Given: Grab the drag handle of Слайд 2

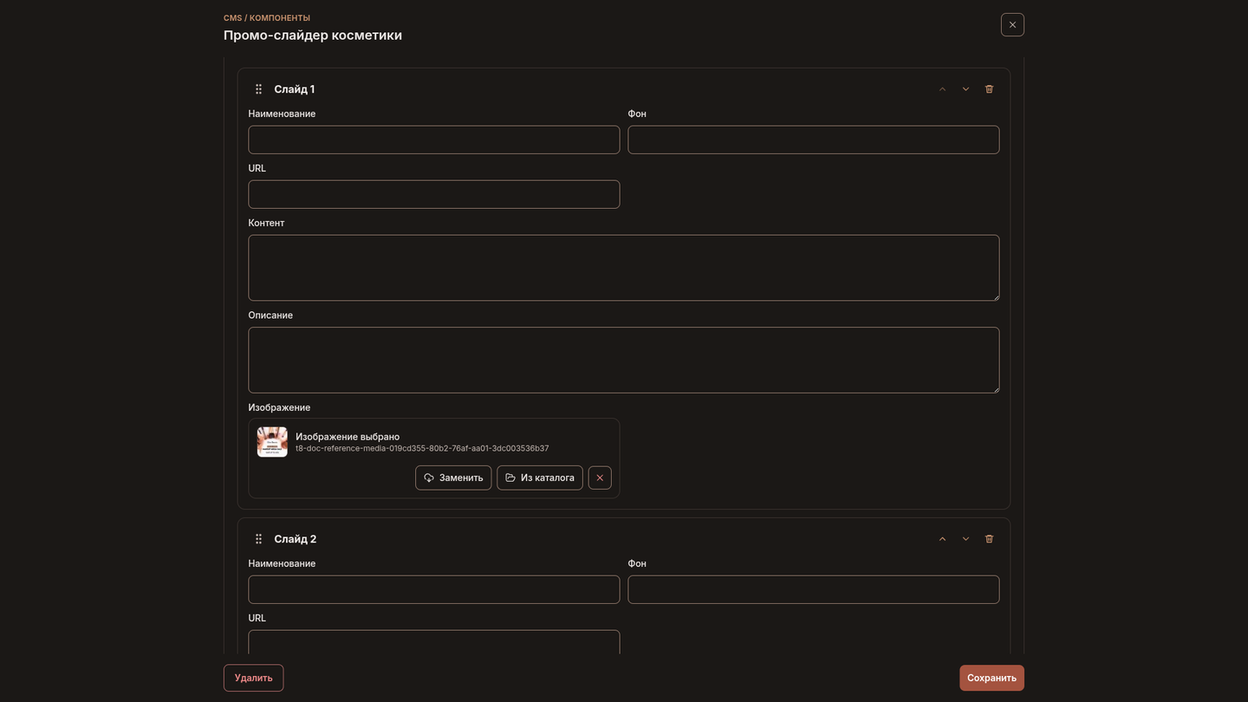Looking at the screenshot, I should pos(258,539).
